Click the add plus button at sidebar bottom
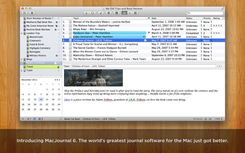The image size is (245, 153). (x=23, y=119)
